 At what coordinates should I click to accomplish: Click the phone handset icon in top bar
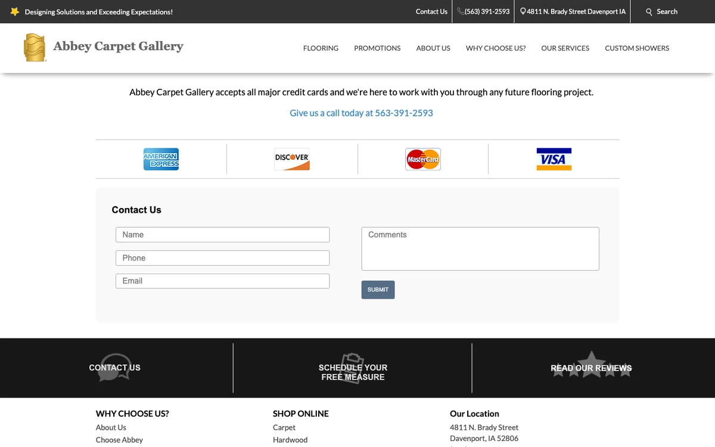pos(461,11)
